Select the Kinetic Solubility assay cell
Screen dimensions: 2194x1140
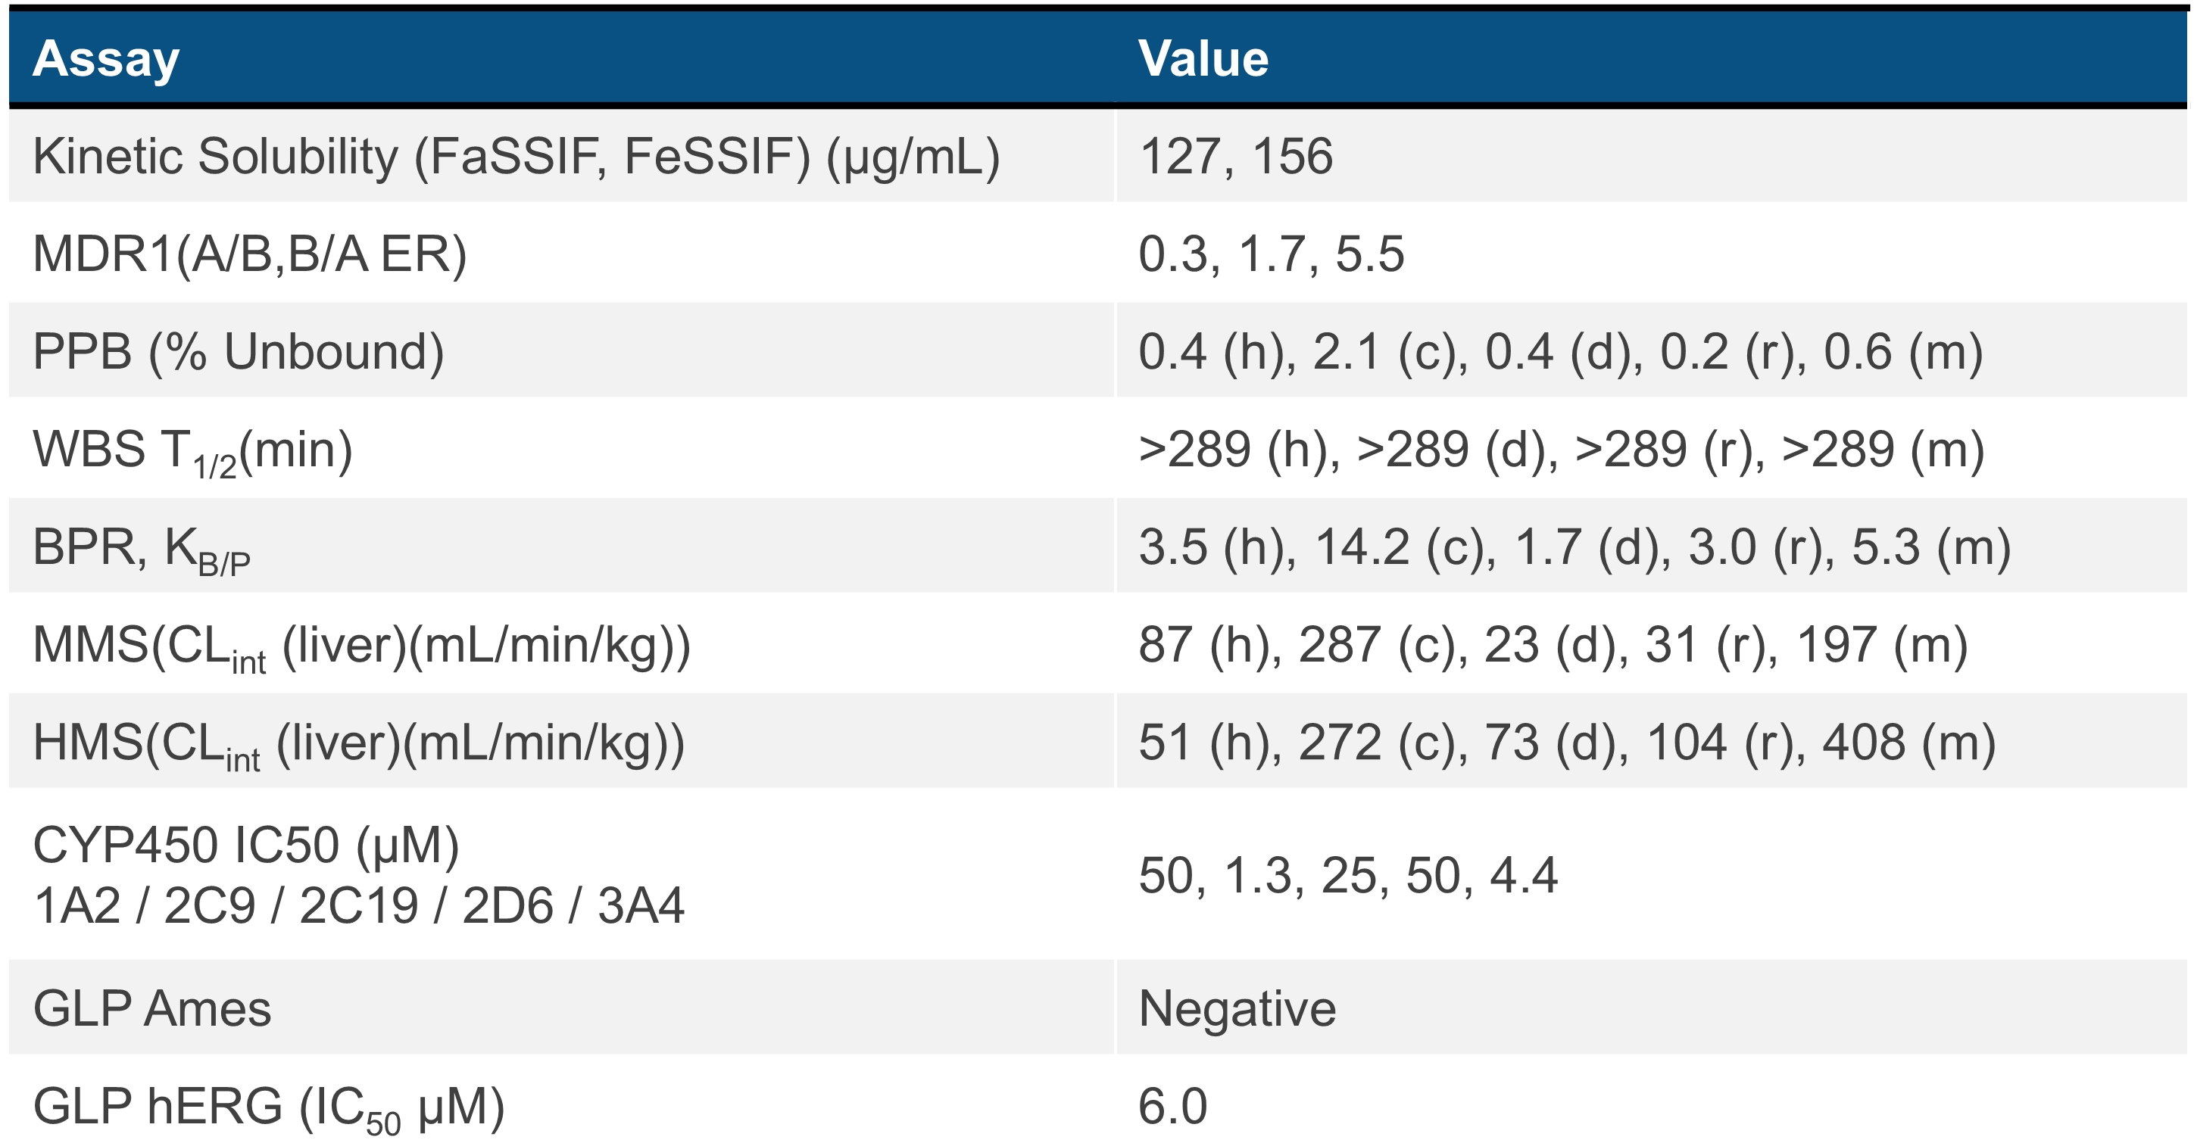tap(517, 157)
